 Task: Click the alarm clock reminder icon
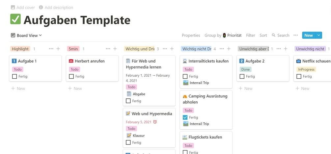tap(155, 122)
